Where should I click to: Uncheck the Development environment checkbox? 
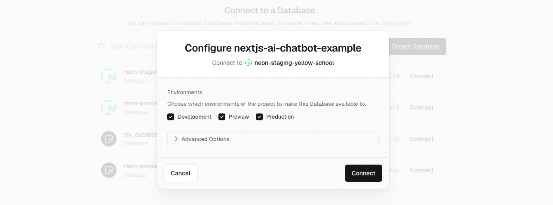click(x=171, y=117)
